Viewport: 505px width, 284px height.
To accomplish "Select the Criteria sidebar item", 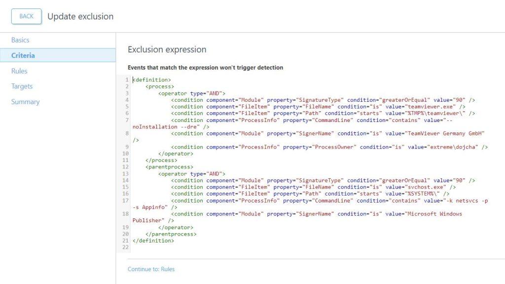I will point(23,55).
